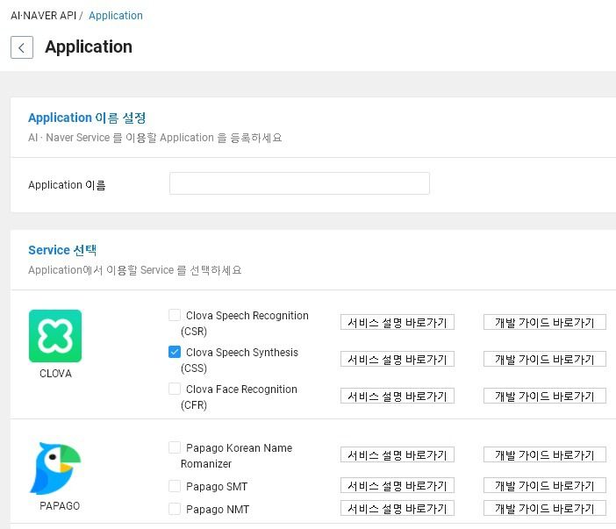Image resolution: width=616 pixels, height=529 pixels.
Task: Open 개발 가이드 바로가기 for Papago NMT
Action: (545, 508)
